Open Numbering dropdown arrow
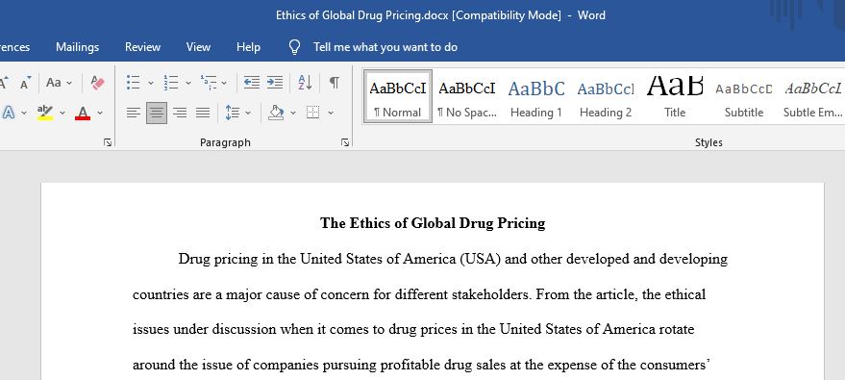The width and height of the screenshot is (845, 380). (188, 83)
